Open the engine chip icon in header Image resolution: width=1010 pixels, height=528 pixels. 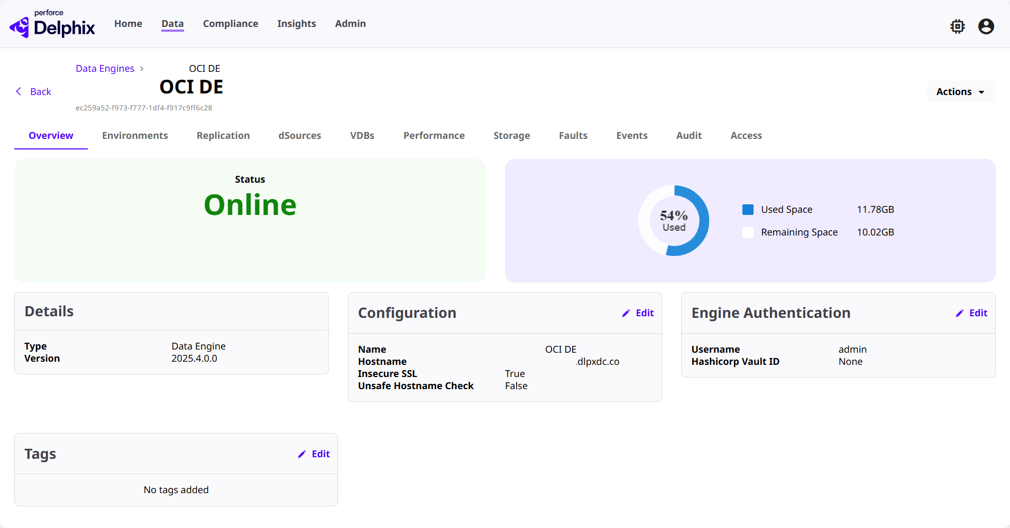tap(958, 26)
